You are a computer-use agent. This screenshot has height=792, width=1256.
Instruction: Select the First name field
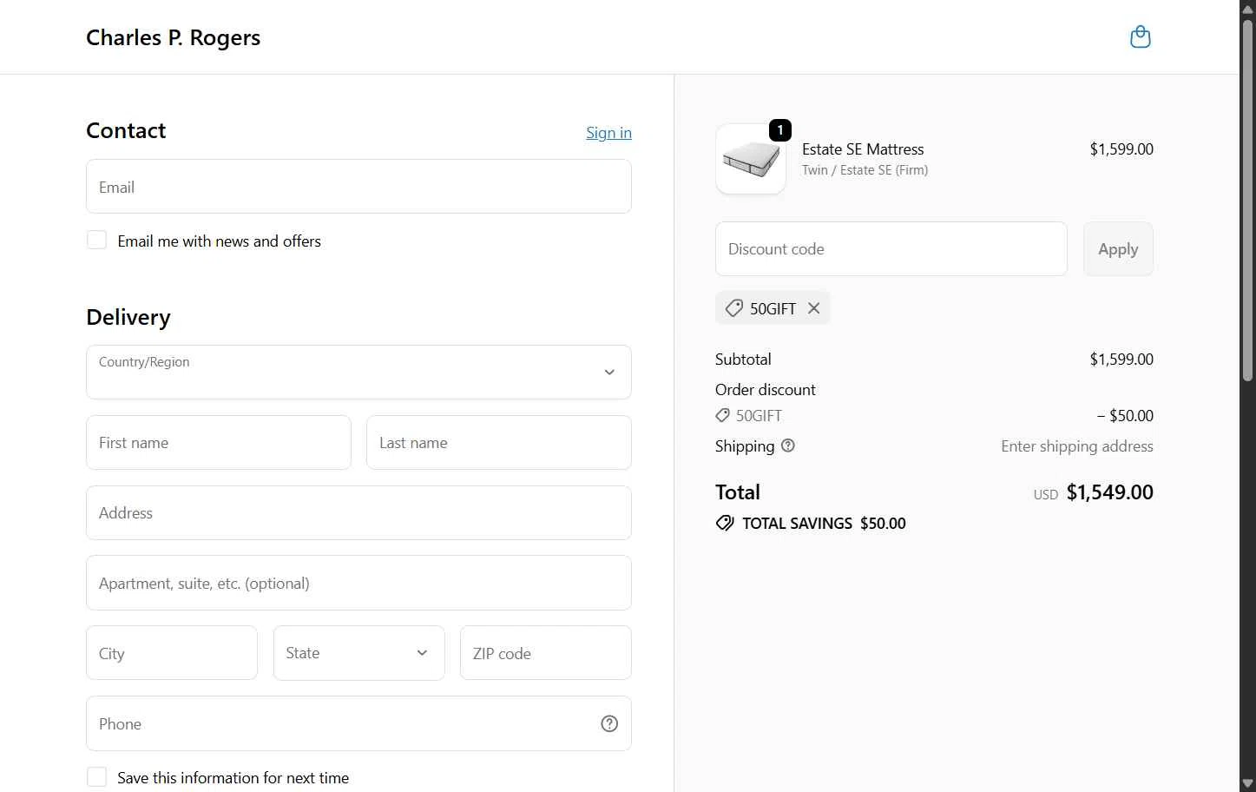pyautogui.click(x=219, y=443)
